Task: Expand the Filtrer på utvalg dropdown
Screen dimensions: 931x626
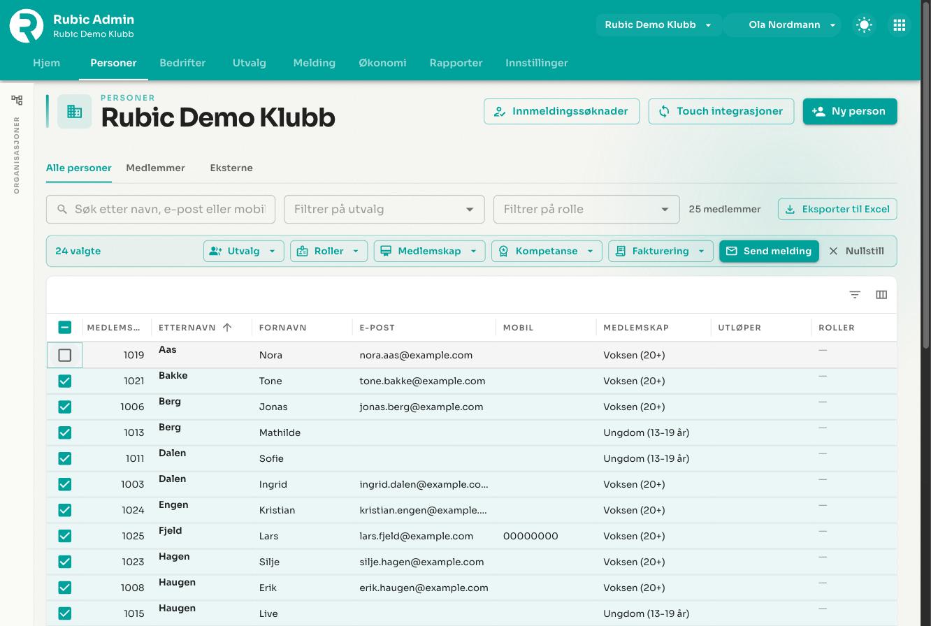Action: point(384,209)
